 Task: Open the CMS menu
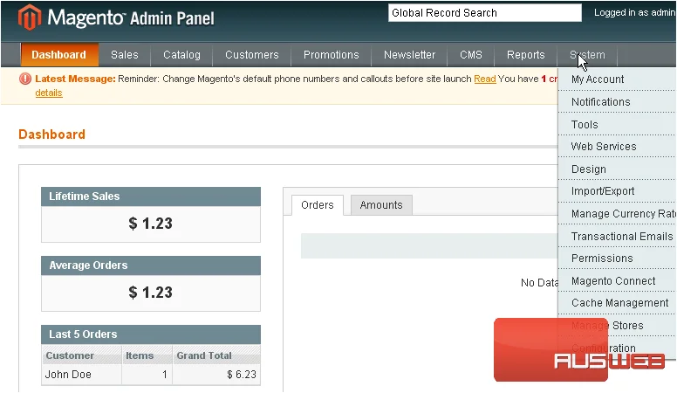pyautogui.click(x=470, y=55)
